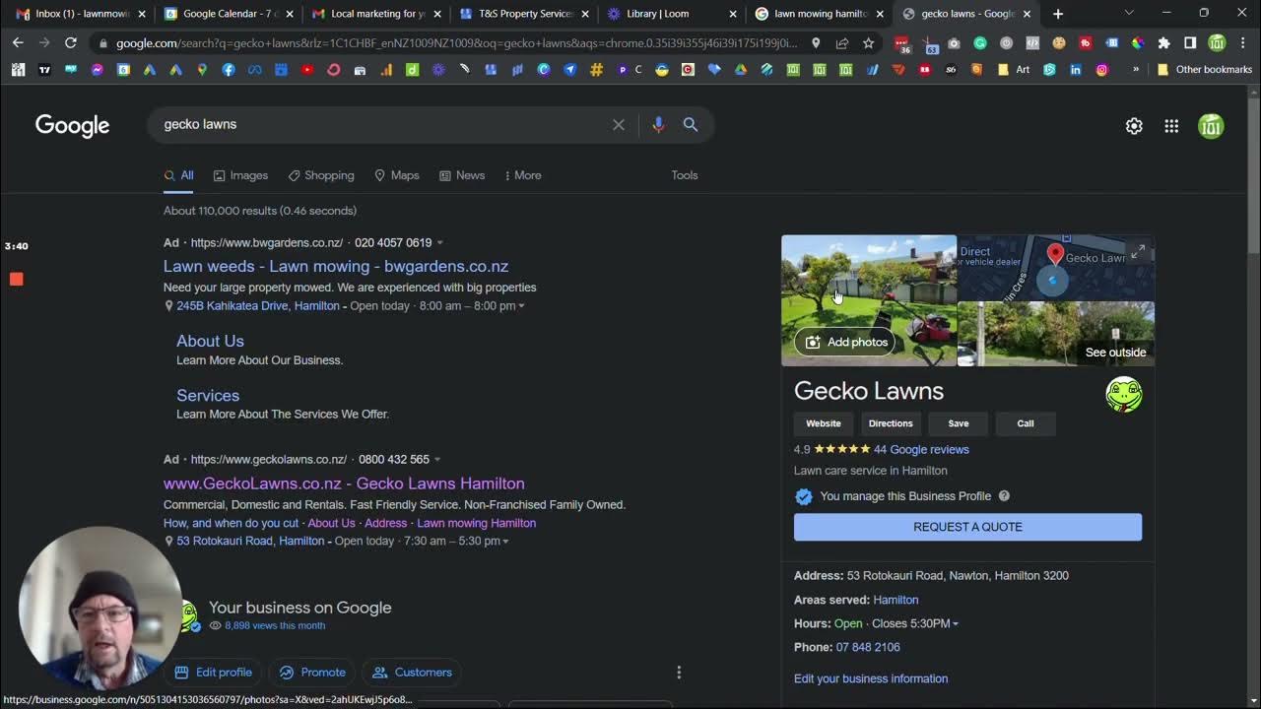The width and height of the screenshot is (1261, 709).
Task: Open 44 Google reviews link
Action: (x=921, y=450)
